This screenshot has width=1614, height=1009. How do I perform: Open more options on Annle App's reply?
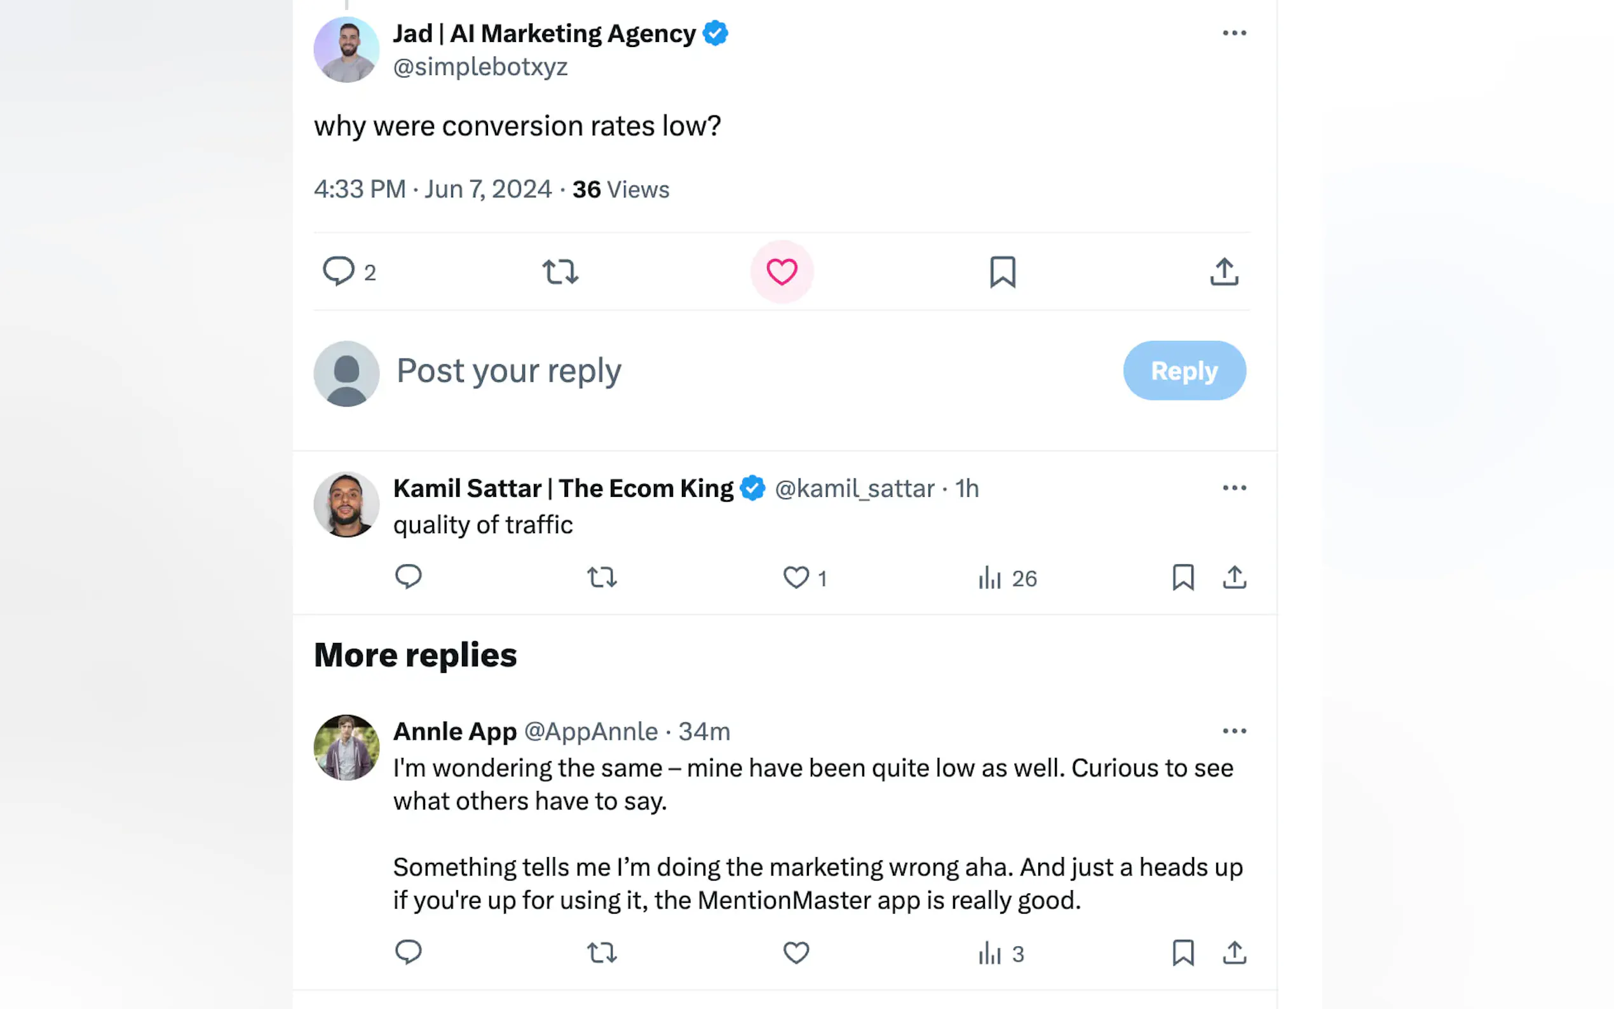coord(1233,731)
